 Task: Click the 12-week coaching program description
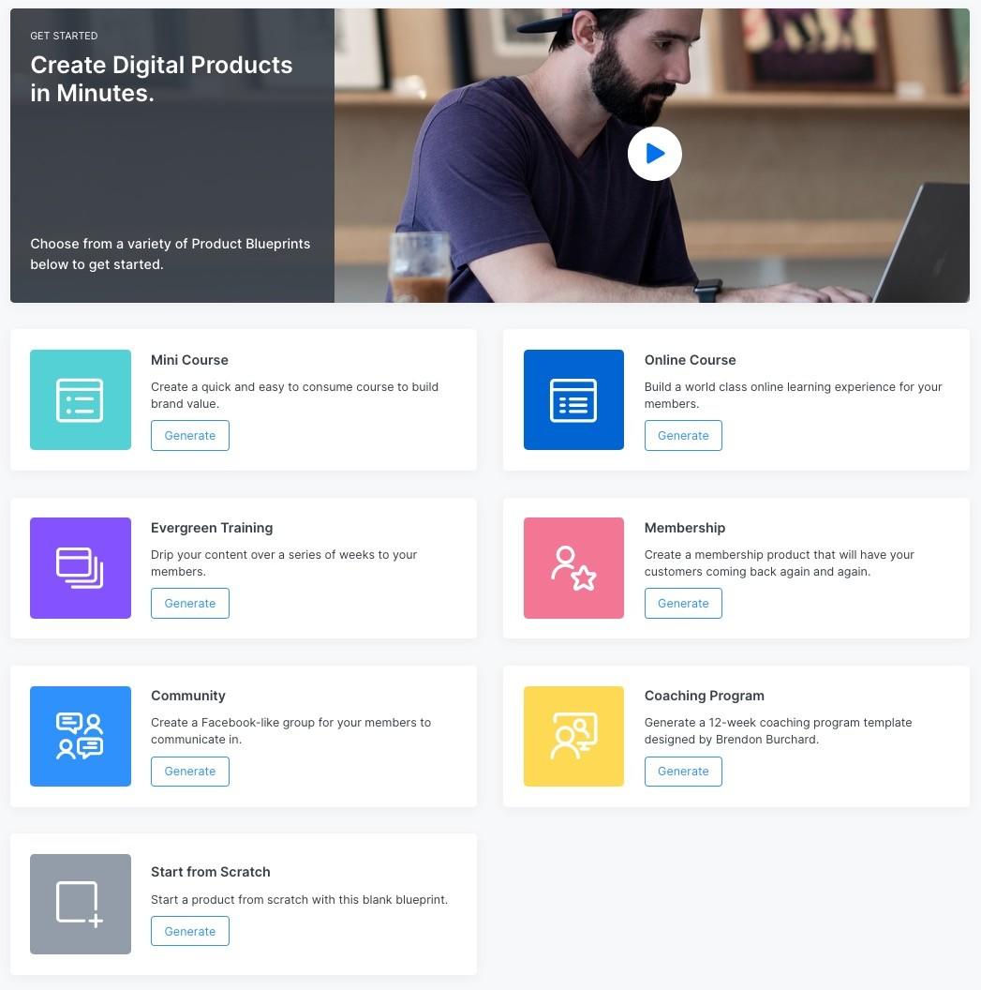point(778,731)
